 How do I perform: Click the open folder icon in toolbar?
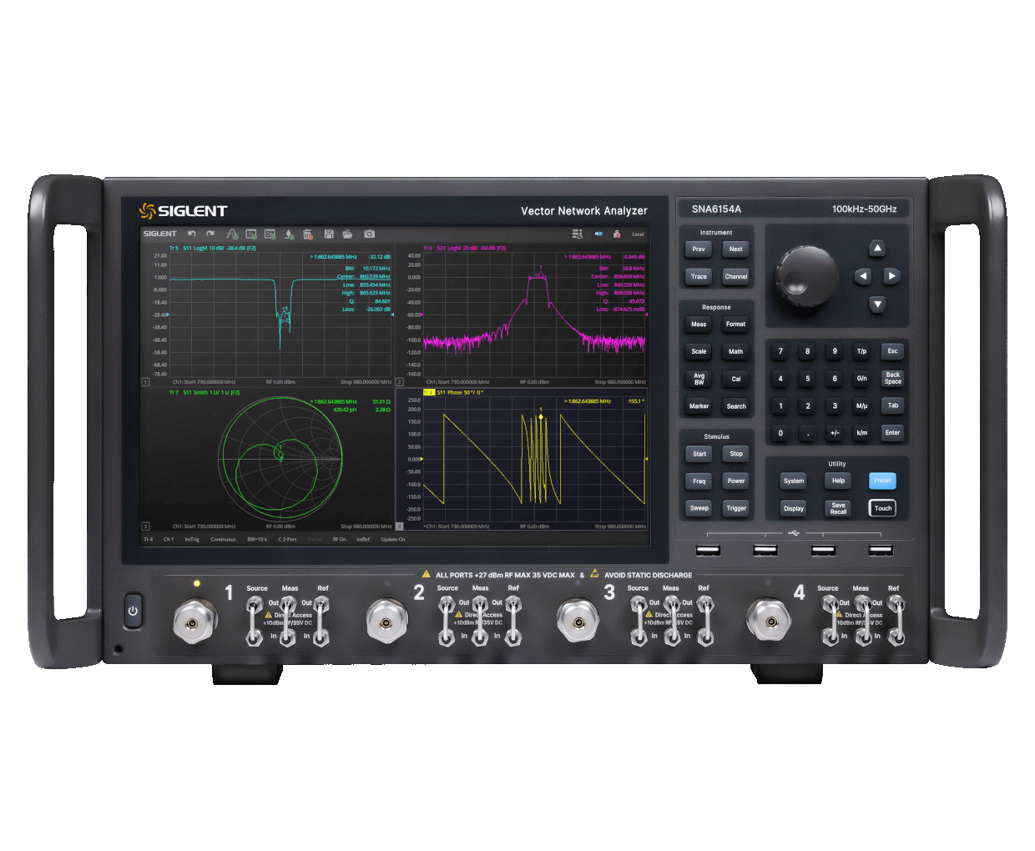click(347, 234)
